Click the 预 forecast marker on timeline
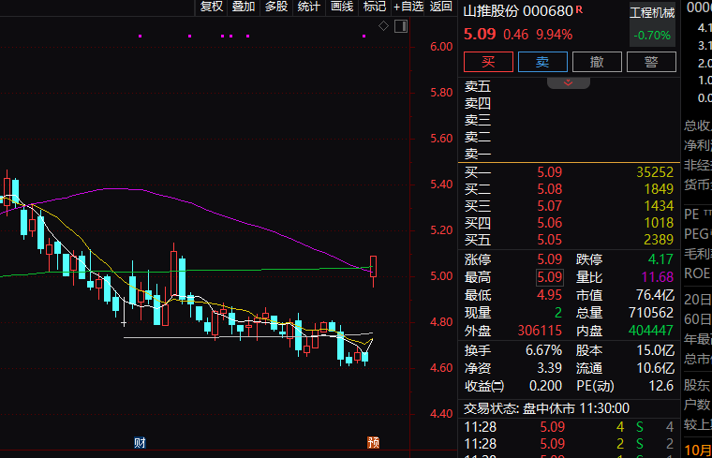712x458 pixels. (373, 443)
